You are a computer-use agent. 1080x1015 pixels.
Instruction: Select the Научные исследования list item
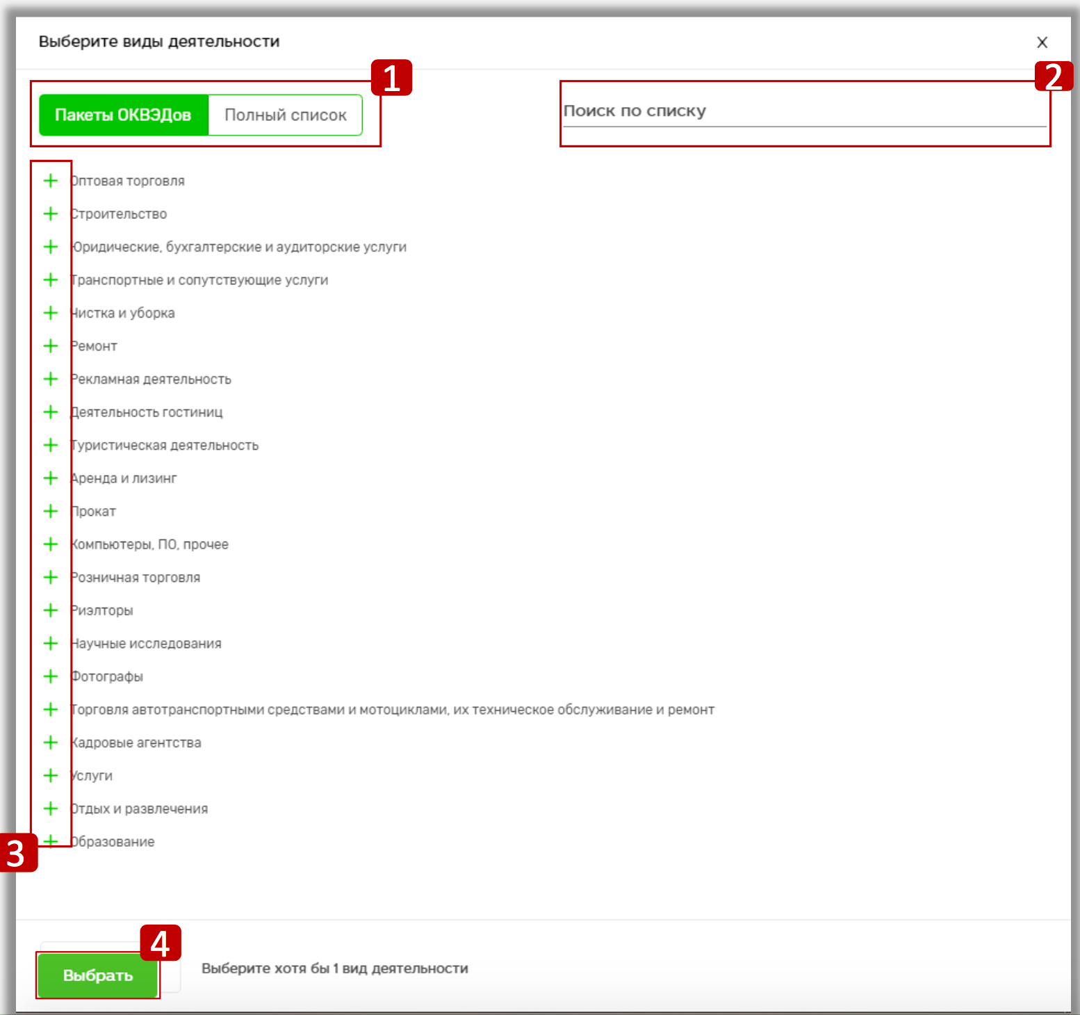pos(147,644)
